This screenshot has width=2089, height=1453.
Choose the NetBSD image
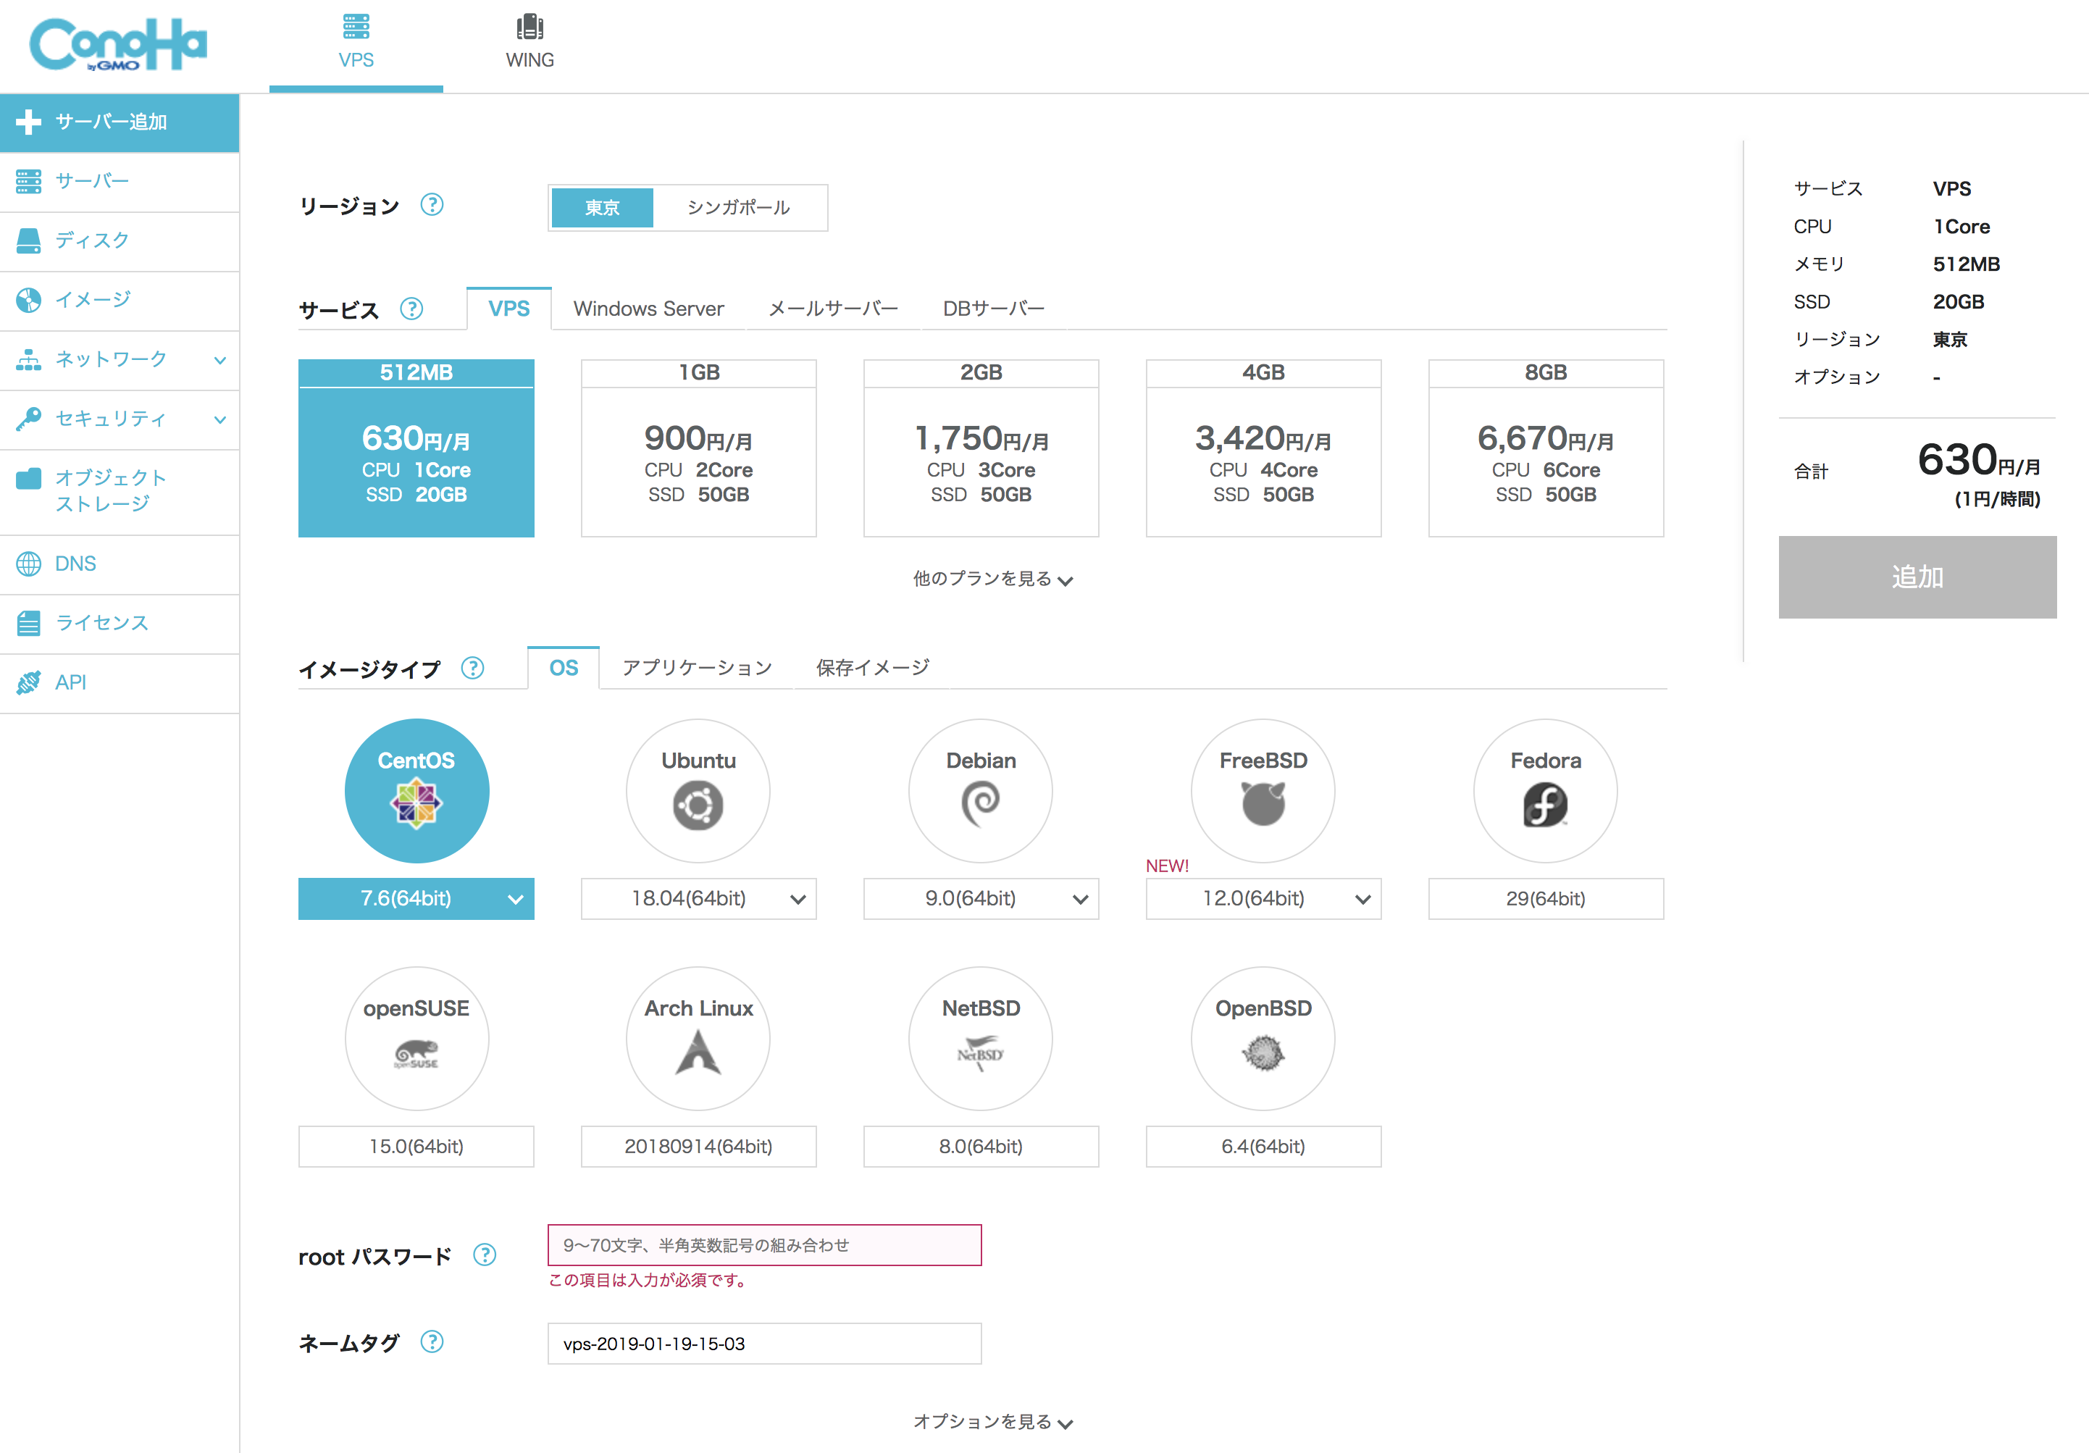click(x=981, y=1038)
